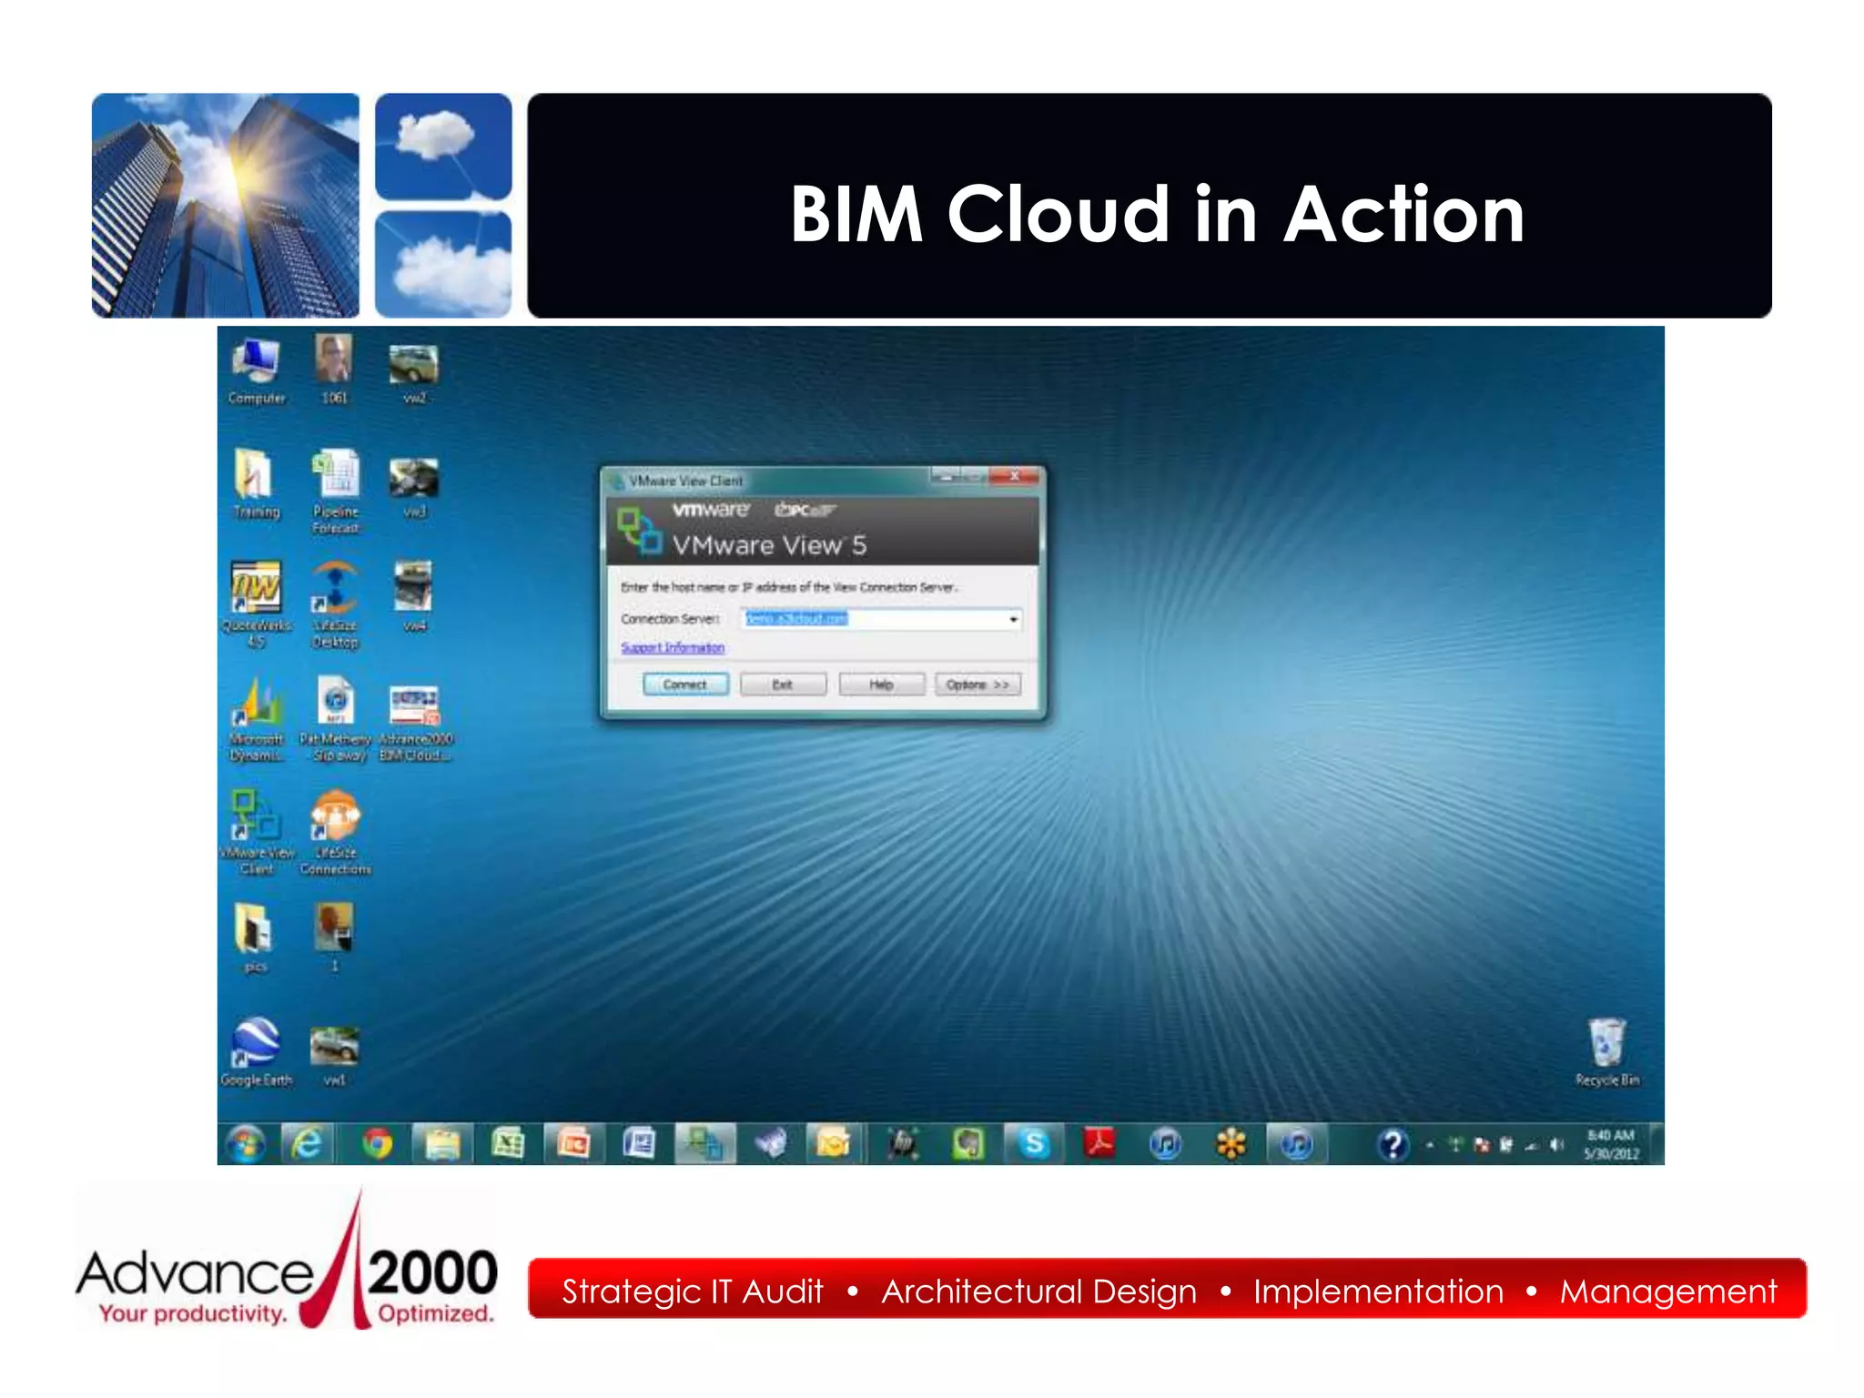Open Evernote from the taskbar
The image size is (1864, 1398).
coord(968,1143)
